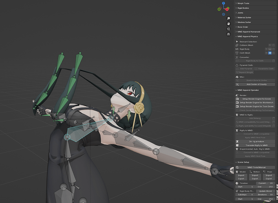278x203 pixels.
Task: Click Import under Model
Action: (241, 175)
